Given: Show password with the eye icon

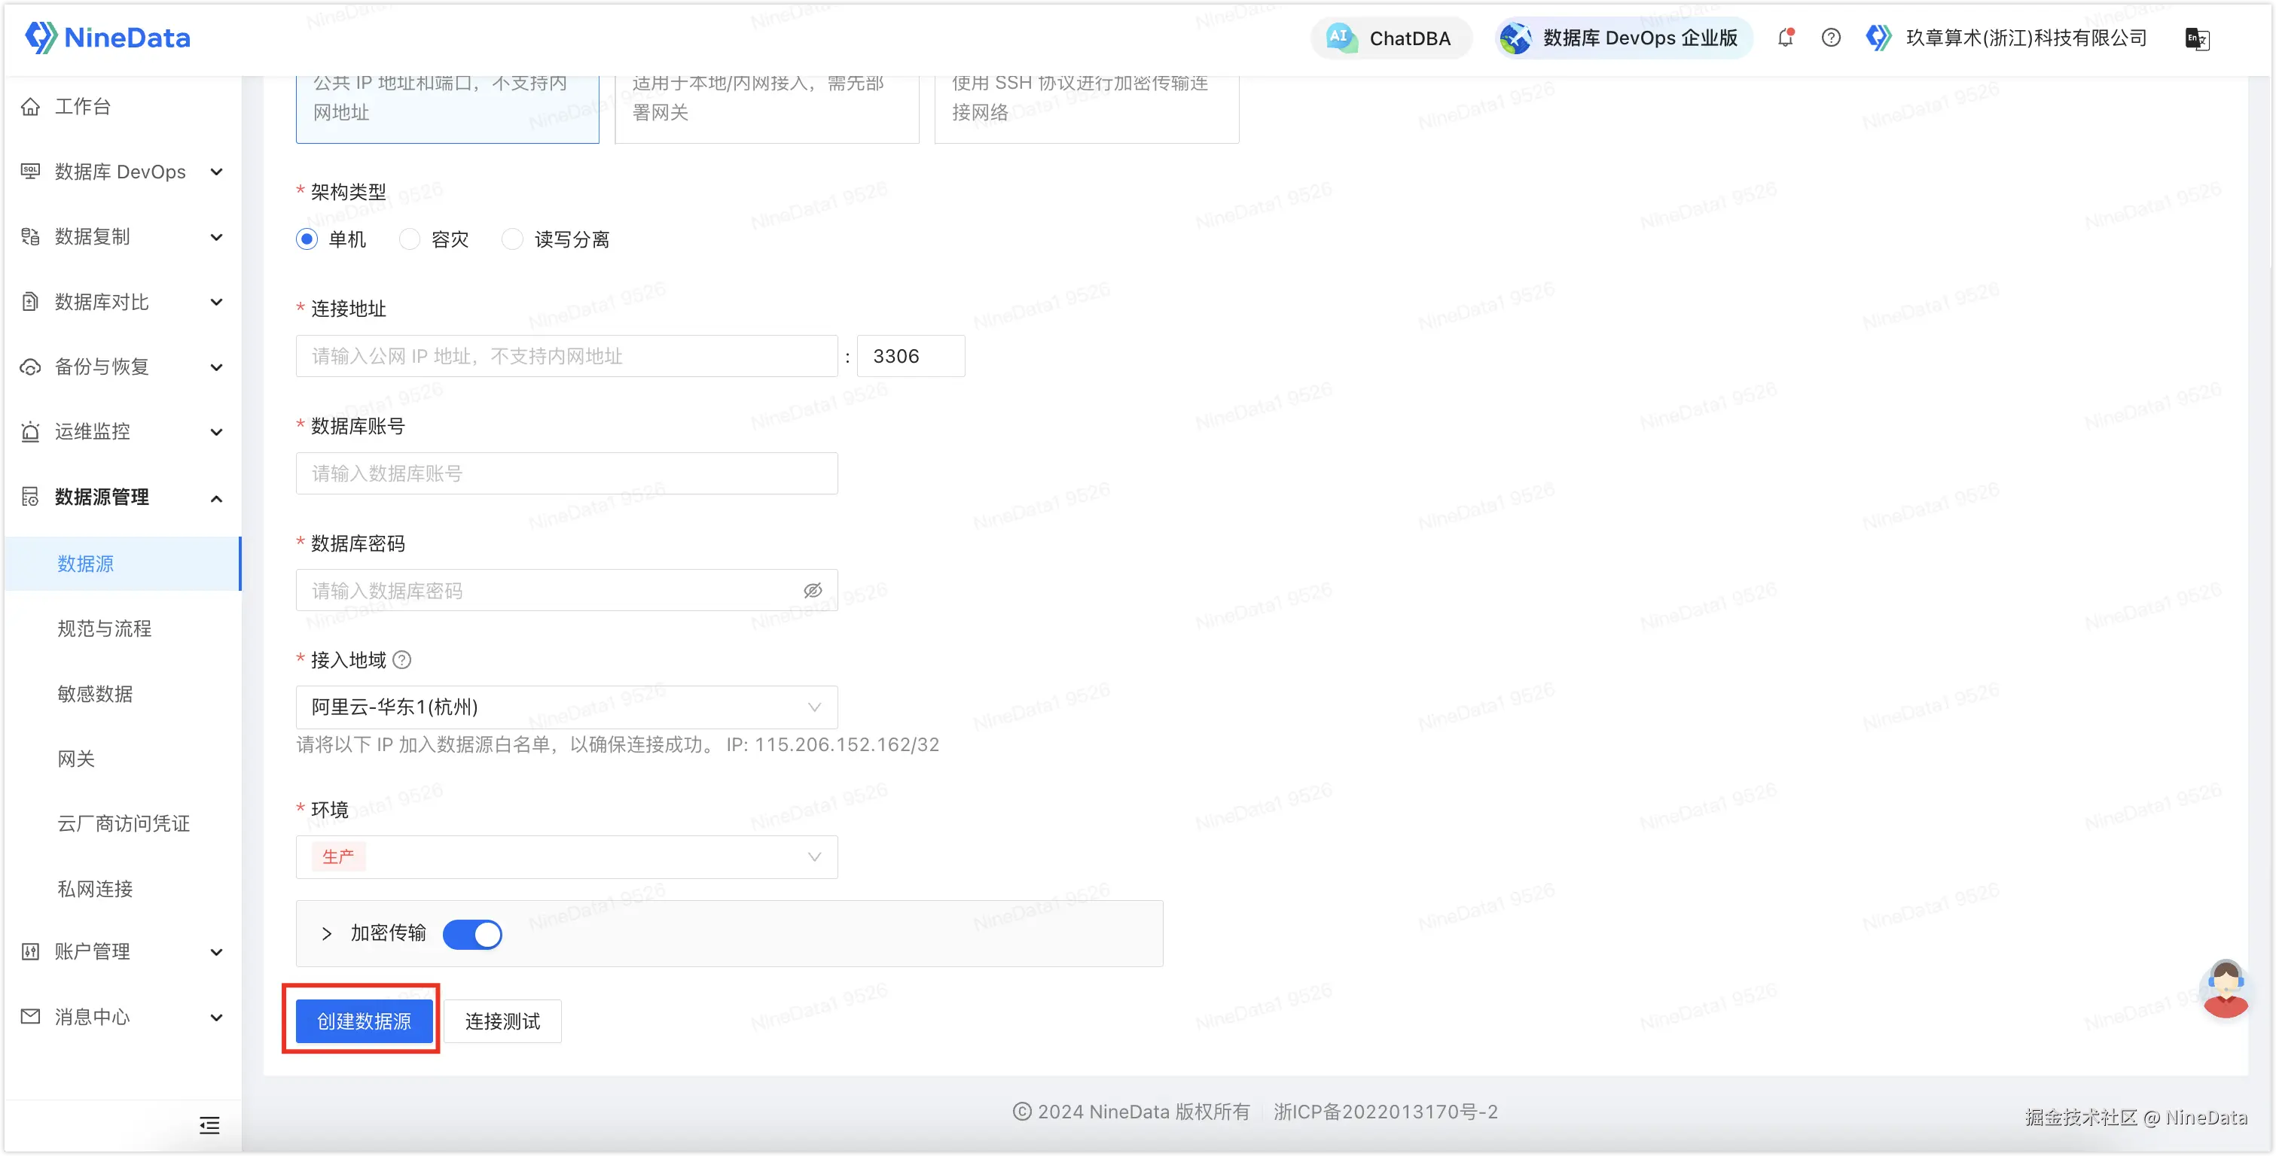Looking at the screenshot, I should pos(812,591).
